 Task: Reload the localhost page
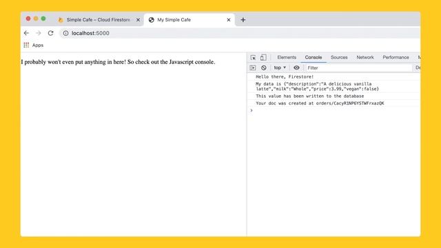pos(50,33)
